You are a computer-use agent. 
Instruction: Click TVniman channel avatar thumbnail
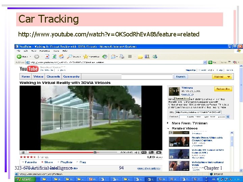pyautogui.click(x=174, y=91)
